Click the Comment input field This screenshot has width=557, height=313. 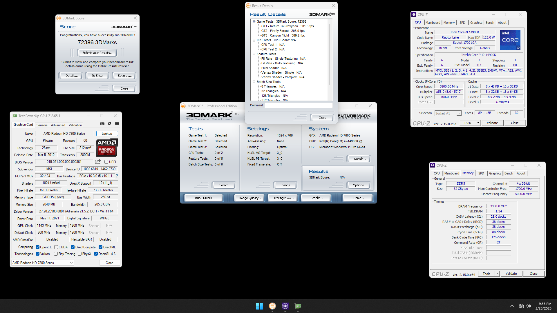pos(299,105)
